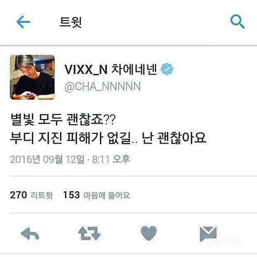The height and width of the screenshot is (257, 257).
Task: Open the date 2016년 09월 12일
Action: tap(47, 159)
